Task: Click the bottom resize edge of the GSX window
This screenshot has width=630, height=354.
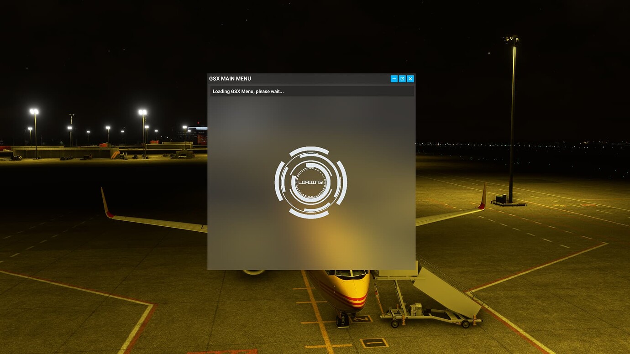Action: [312, 269]
